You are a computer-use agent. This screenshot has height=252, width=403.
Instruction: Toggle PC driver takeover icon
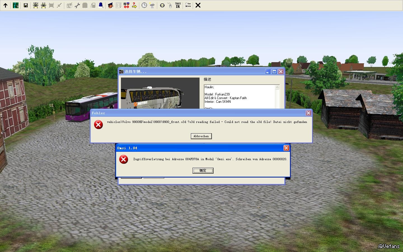126,5
